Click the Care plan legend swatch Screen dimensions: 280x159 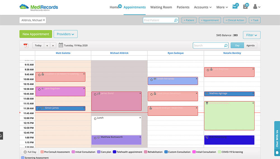99,152
